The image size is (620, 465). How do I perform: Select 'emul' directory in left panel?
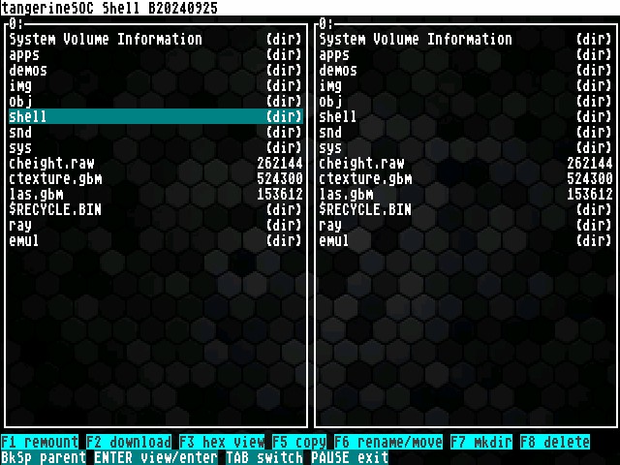(156, 240)
